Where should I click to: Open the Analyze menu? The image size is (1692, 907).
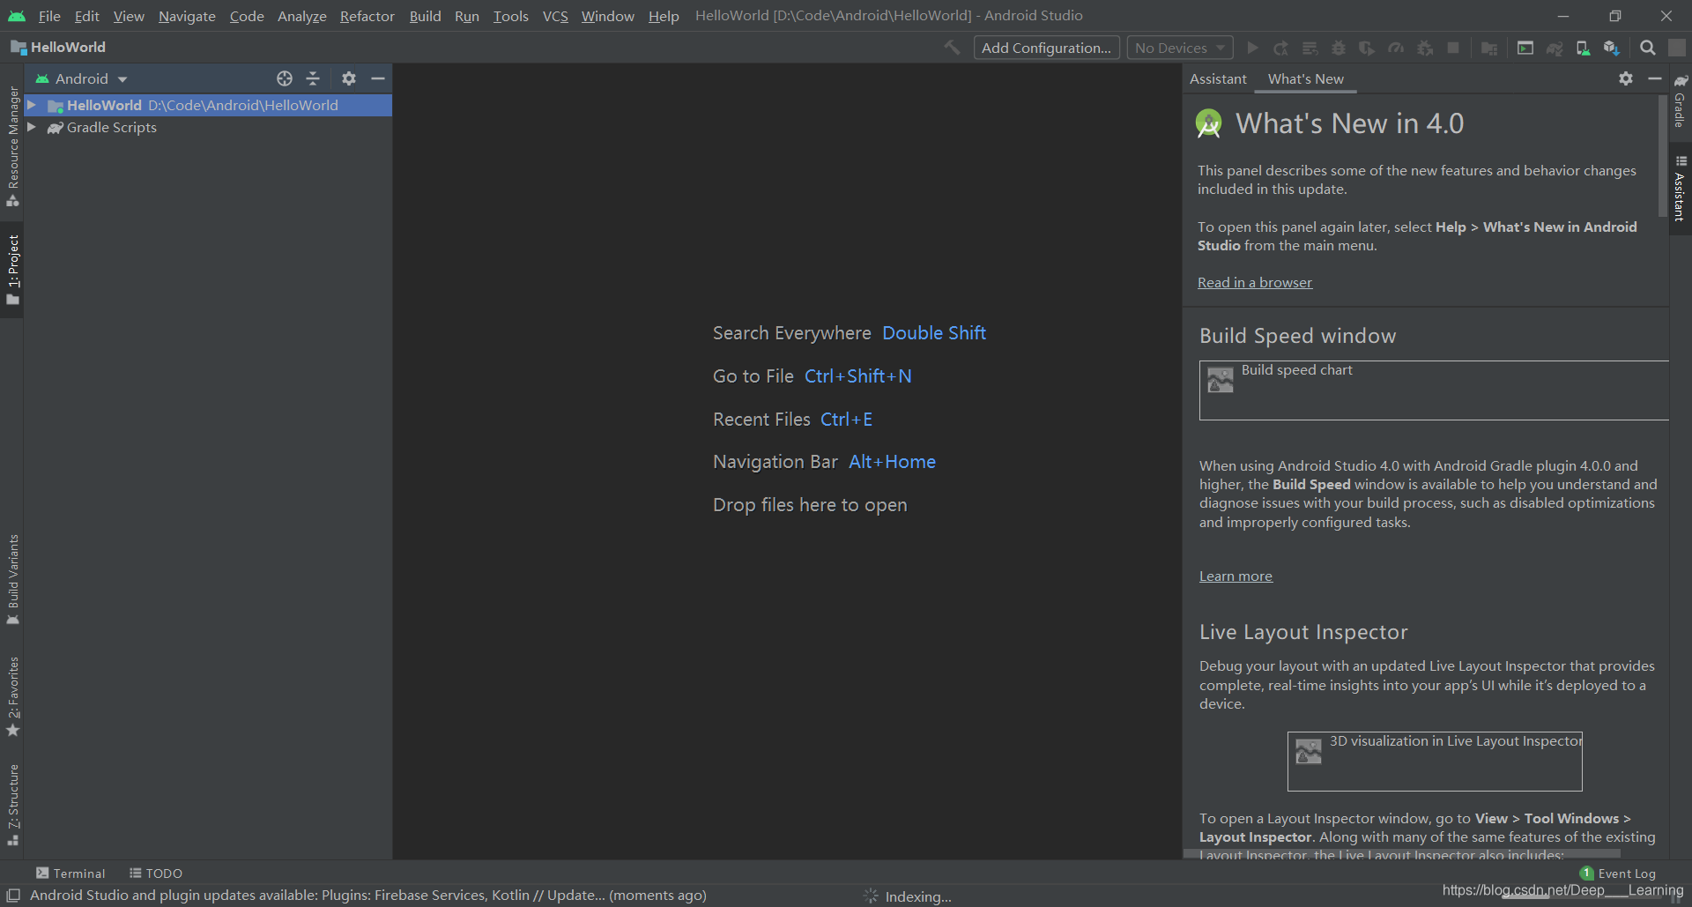pyautogui.click(x=301, y=16)
